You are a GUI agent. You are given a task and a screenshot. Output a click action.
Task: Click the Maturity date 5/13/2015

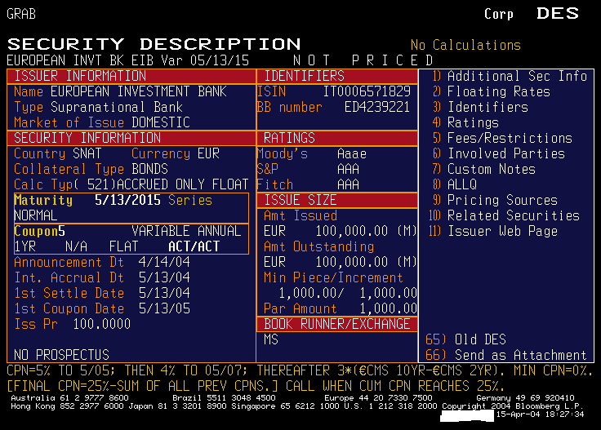[x=127, y=200]
